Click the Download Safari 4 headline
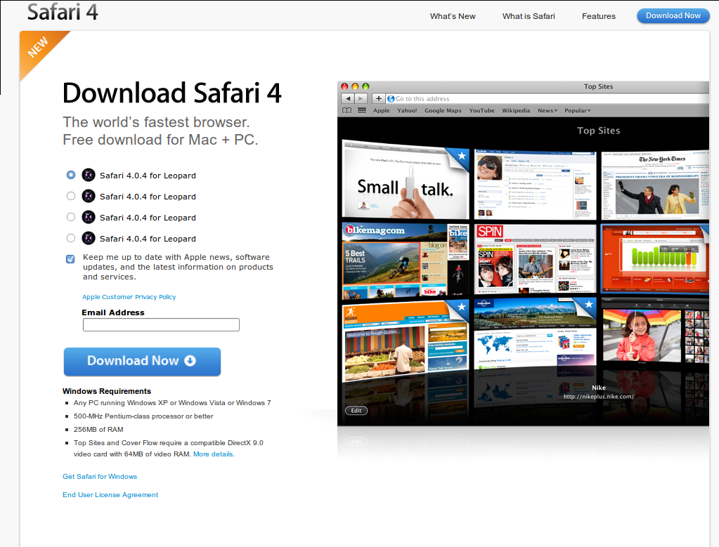This screenshot has height=547, width=719. point(172,93)
